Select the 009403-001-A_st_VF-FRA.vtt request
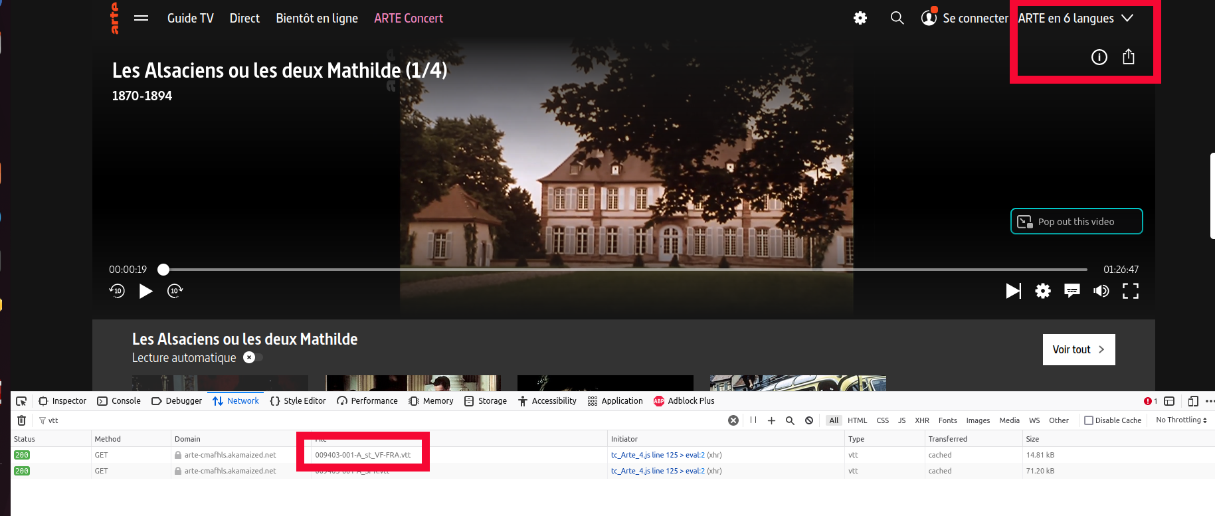The height and width of the screenshot is (516, 1215). (363, 455)
